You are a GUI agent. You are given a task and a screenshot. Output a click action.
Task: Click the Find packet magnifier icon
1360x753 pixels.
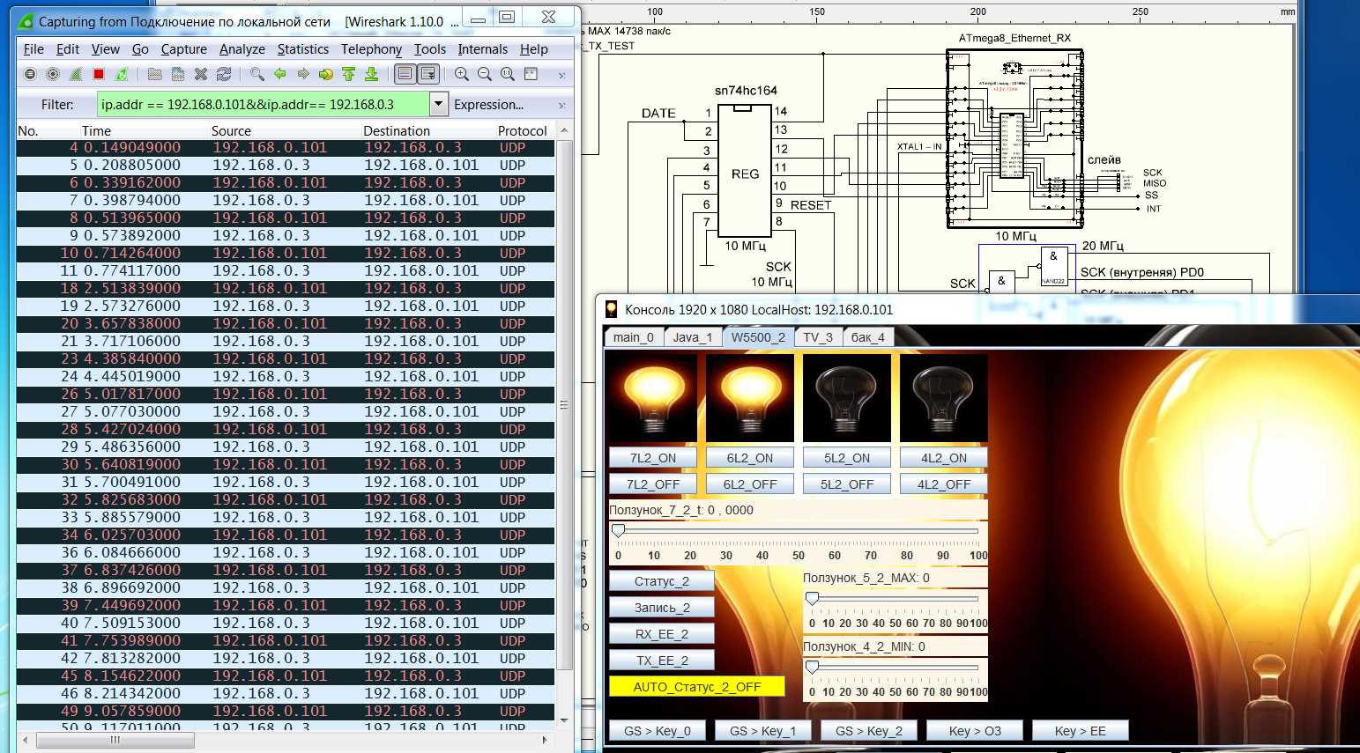click(x=256, y=75)
